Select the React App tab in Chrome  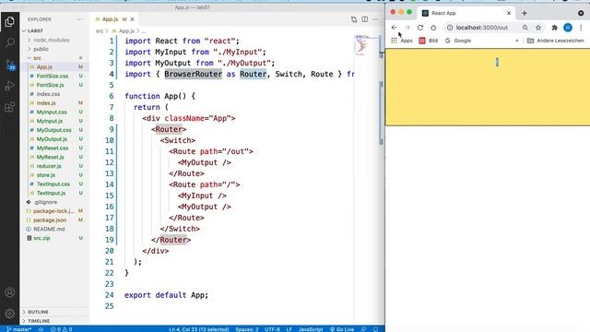click(x=467, y=13)
